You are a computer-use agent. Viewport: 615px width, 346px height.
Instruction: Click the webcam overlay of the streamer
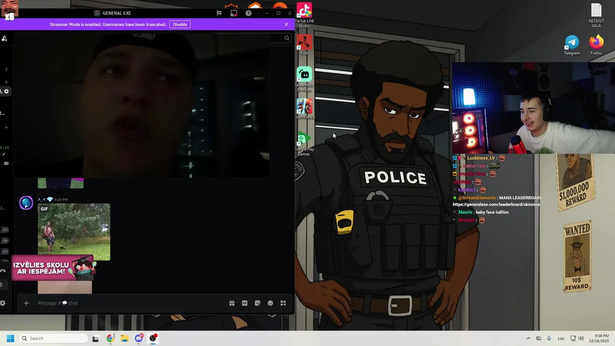(533, 109)
